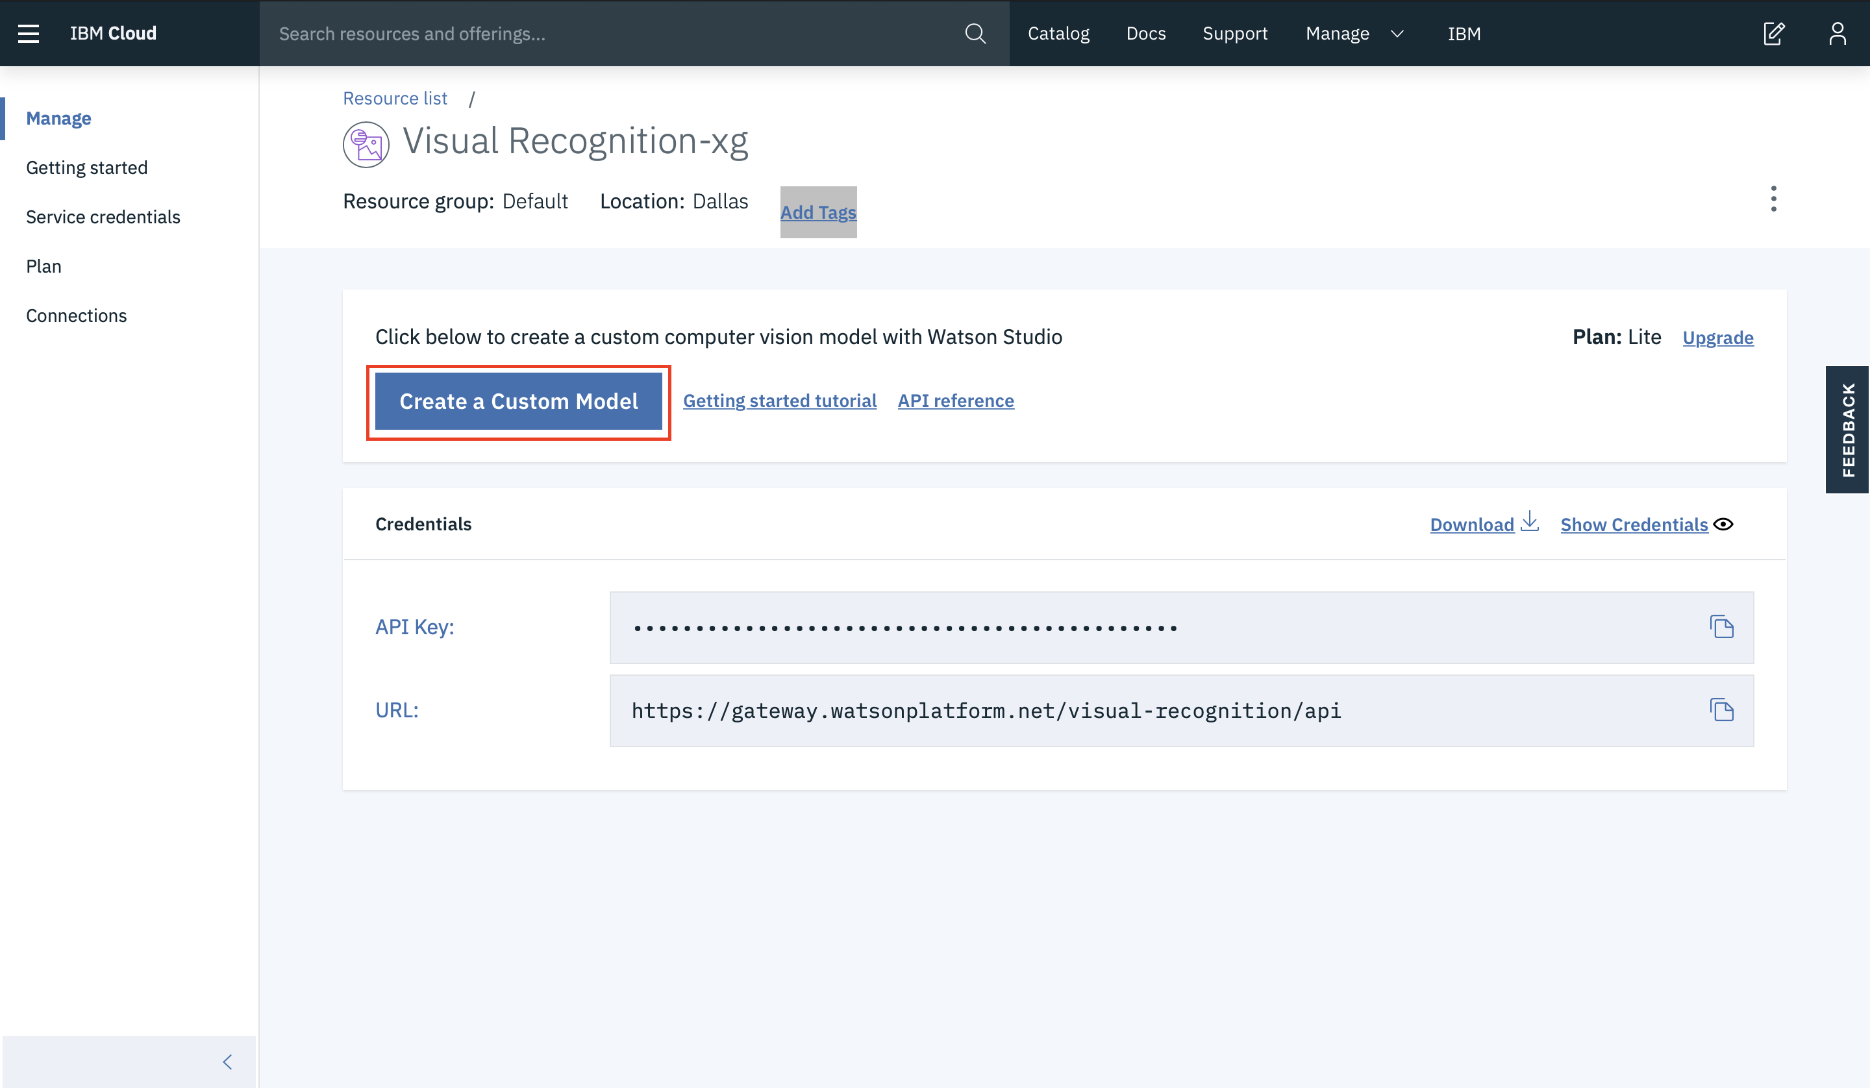Select Service credentials in sidebar
1870x1088 pixels.
click(103, 217)
